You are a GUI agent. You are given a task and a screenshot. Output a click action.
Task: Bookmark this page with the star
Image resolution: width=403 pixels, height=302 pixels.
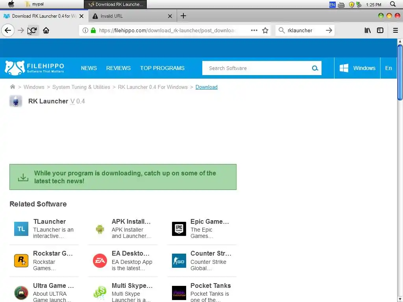265,30
